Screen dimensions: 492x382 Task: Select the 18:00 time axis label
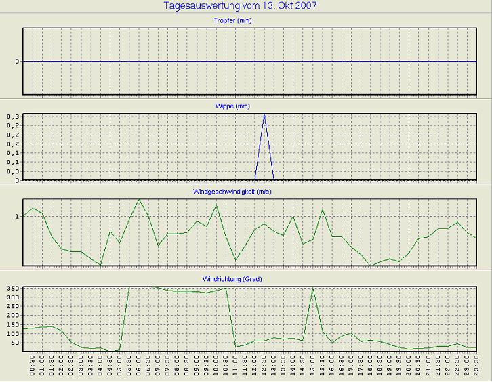click(x=370, y=367)
